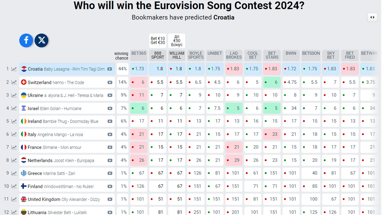Play Finland's Windows95man video
The width and height of the screenshot is (382, 215).
click(x=109, y=186)
